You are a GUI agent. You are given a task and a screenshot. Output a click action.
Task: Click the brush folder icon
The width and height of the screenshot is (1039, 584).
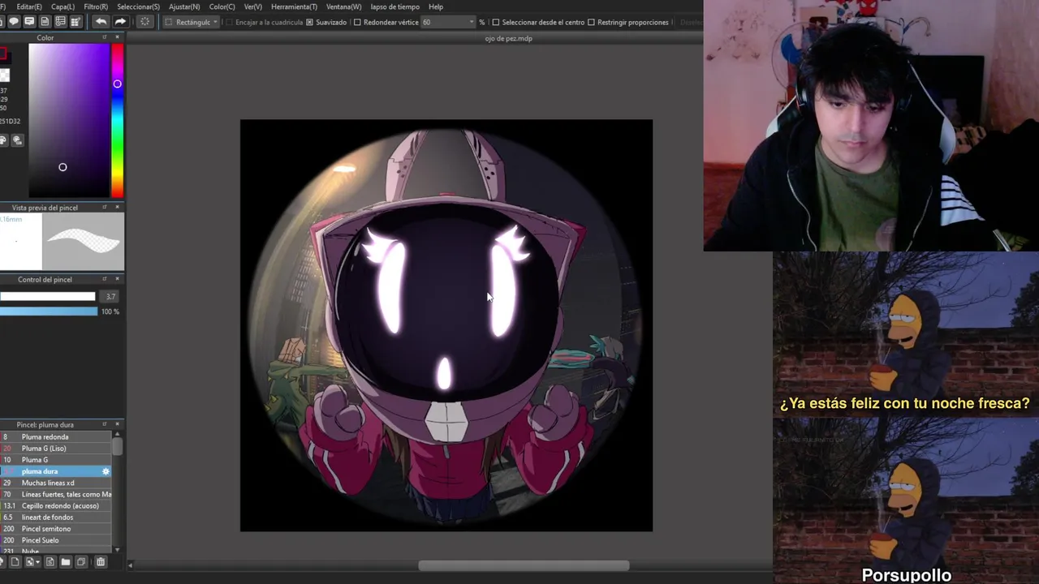click(x=66, y=561)
